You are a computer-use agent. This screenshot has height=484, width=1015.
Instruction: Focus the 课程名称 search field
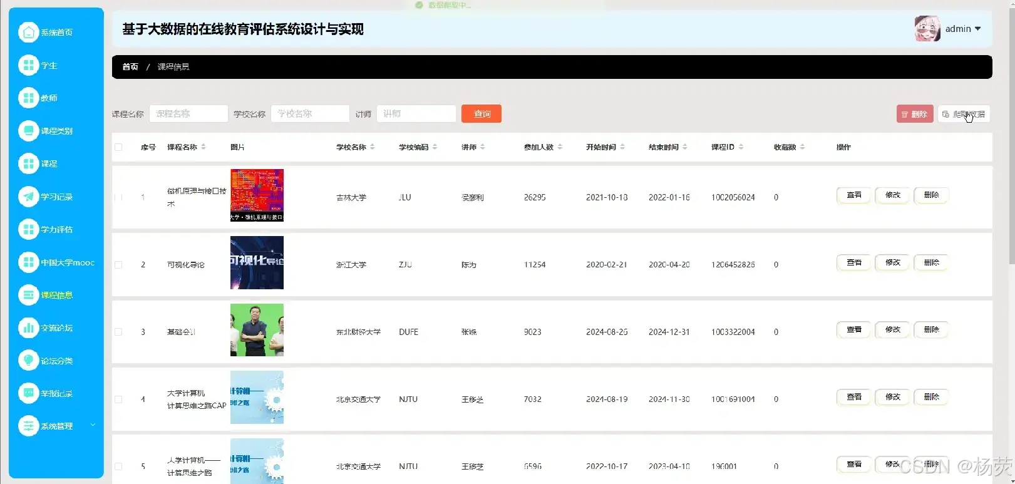[188, 113]
